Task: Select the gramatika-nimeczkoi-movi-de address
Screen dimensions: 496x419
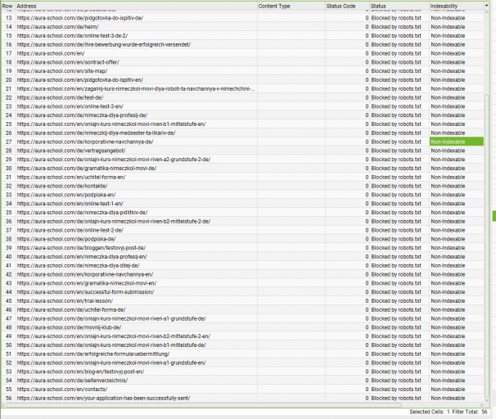Action: (x=87, y=169)
